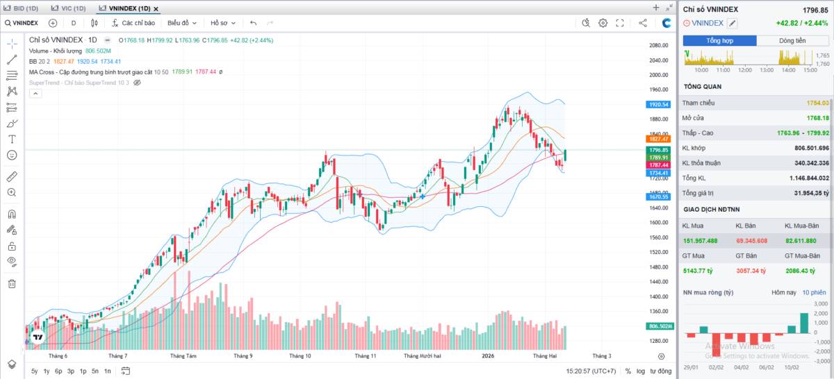This screenshot has height=379, width=834.
Task: Open the forecasting and measurement tools
Action: [12, 108]
